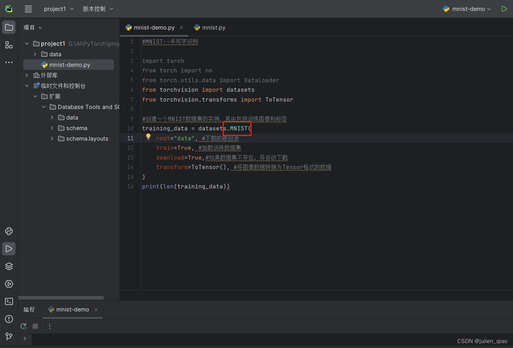This screenshot has width=513, height=348.
Task: Run mnist-demo with the green play button
Action: pyautogui.click(x=504, y=9)
